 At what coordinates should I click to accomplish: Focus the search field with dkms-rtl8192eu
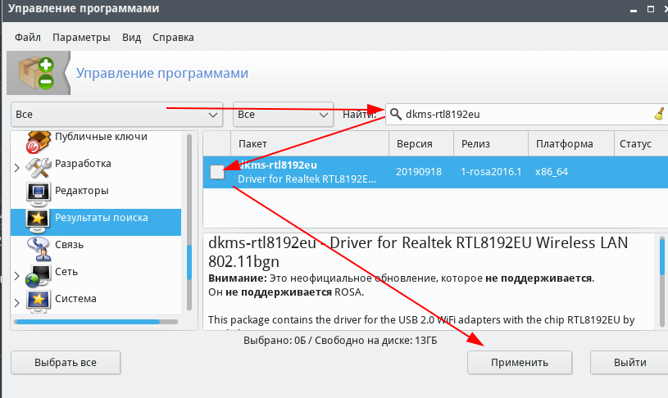527,114
